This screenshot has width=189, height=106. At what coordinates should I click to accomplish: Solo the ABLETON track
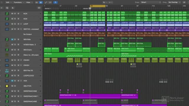pos(15,86)
